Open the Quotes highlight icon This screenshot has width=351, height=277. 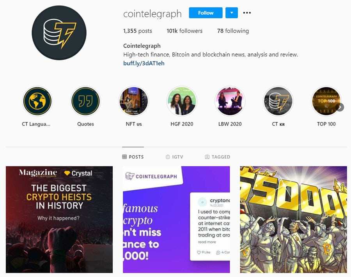point(85,101)
